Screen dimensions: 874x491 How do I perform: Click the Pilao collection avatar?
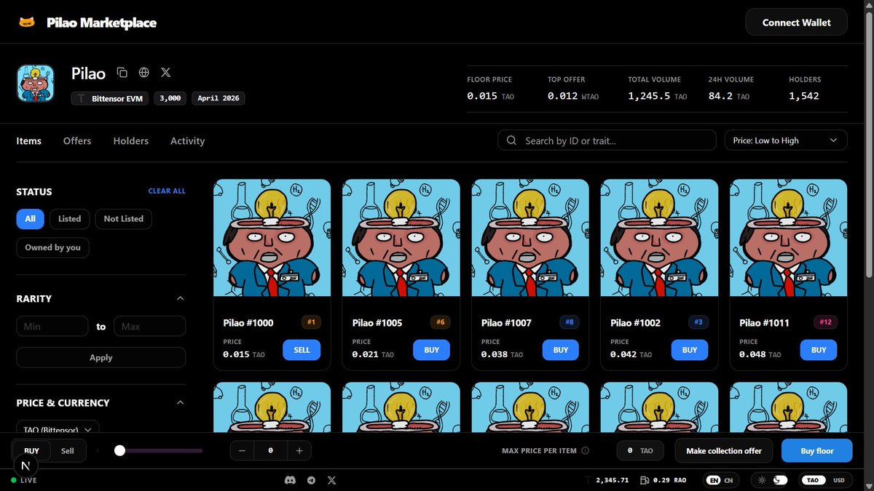click(x=36, y=84)
